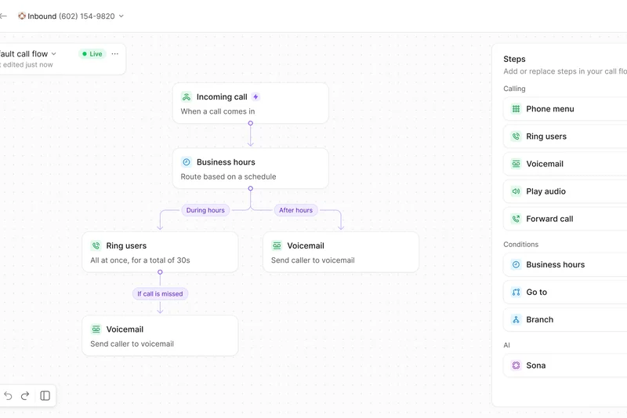Click the lightning bolt on Incoming call
The width and height of the screenshot is (627, 418).
coord(256,97)
